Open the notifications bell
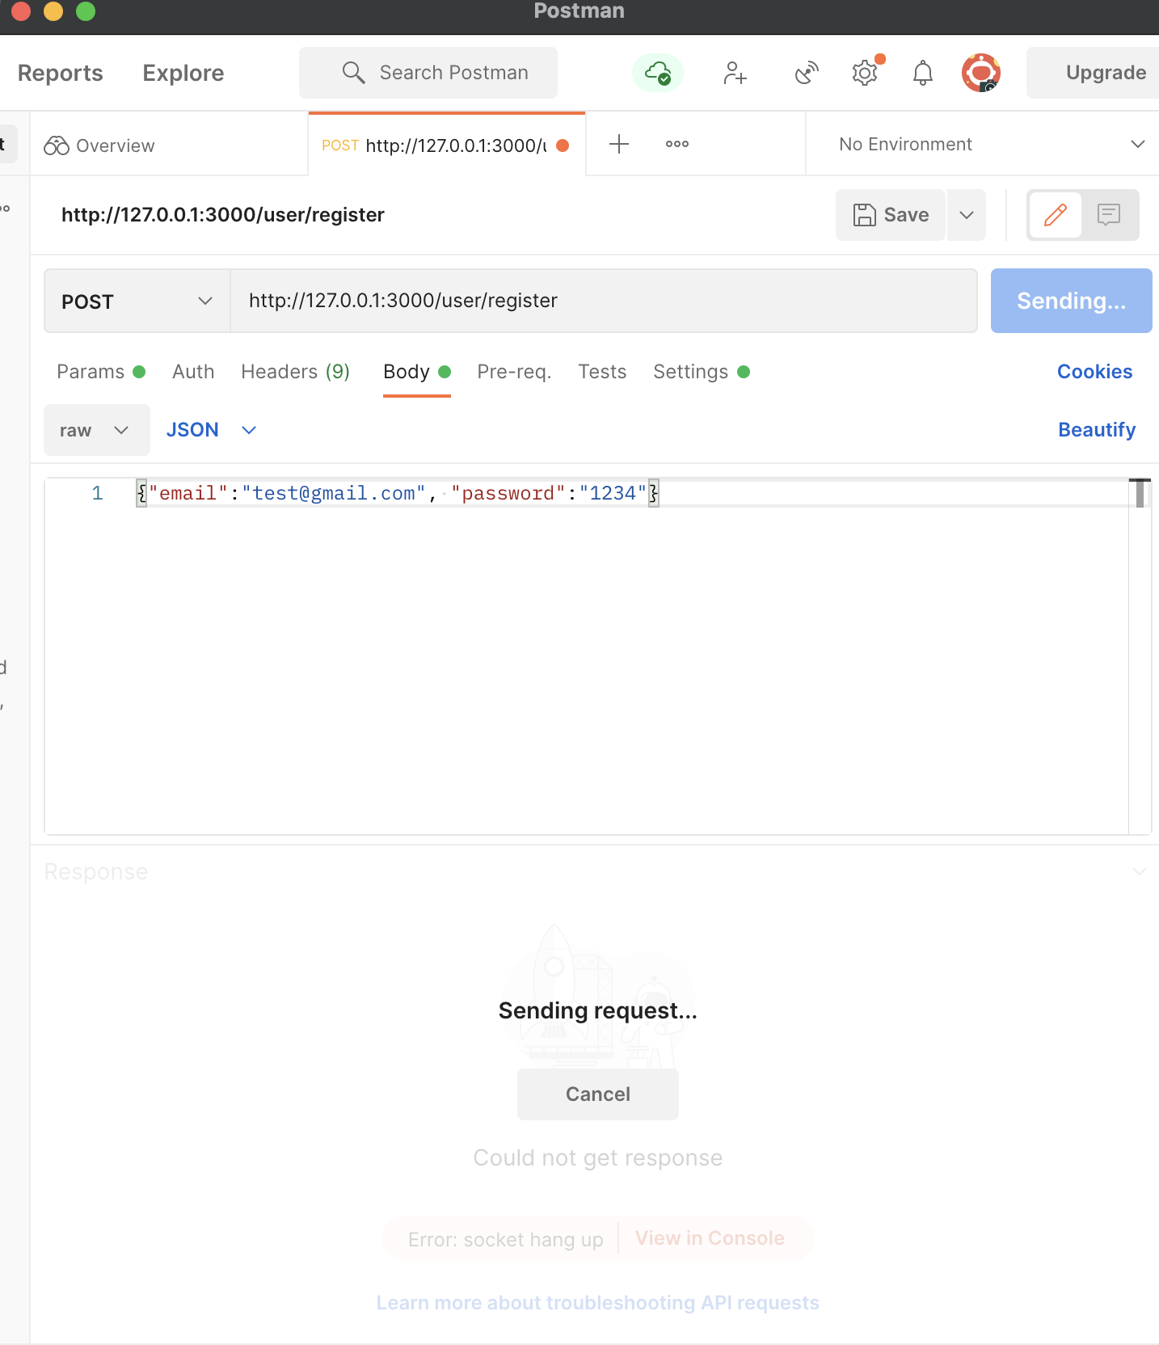This screenshot has width=1159, height=1345. point(923,73)
